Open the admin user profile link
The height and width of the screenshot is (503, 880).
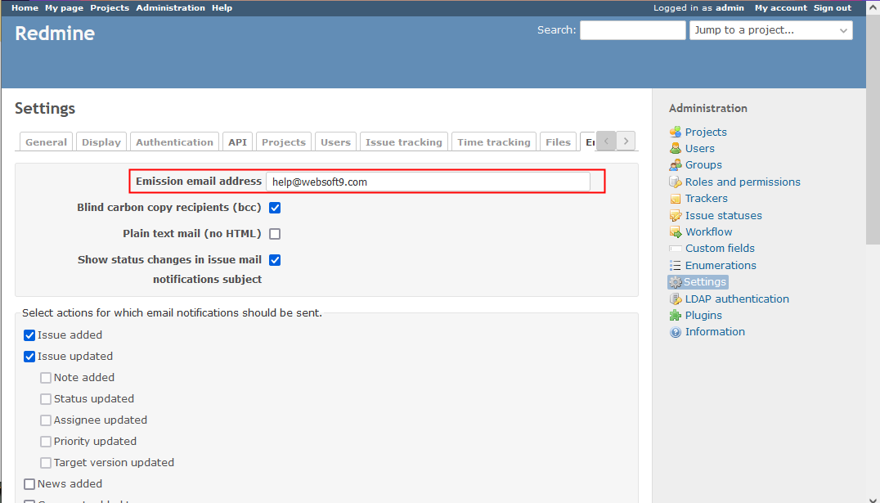pos(730,8)
